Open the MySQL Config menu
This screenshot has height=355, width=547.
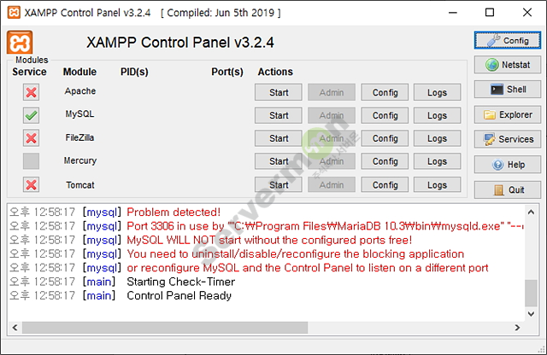pyautogui.click(x=385, y=115)
